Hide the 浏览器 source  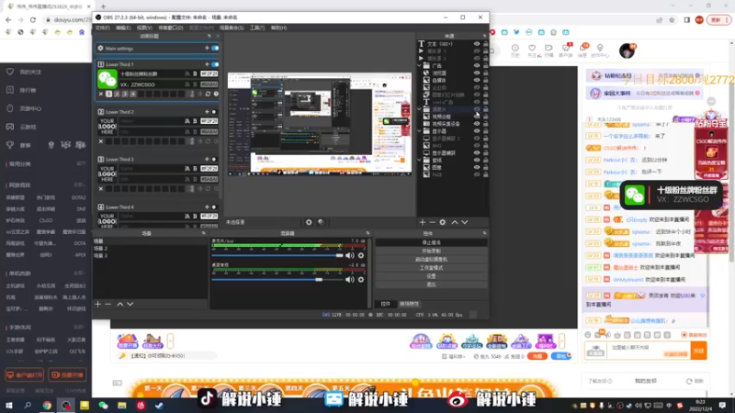click(477, 73)
